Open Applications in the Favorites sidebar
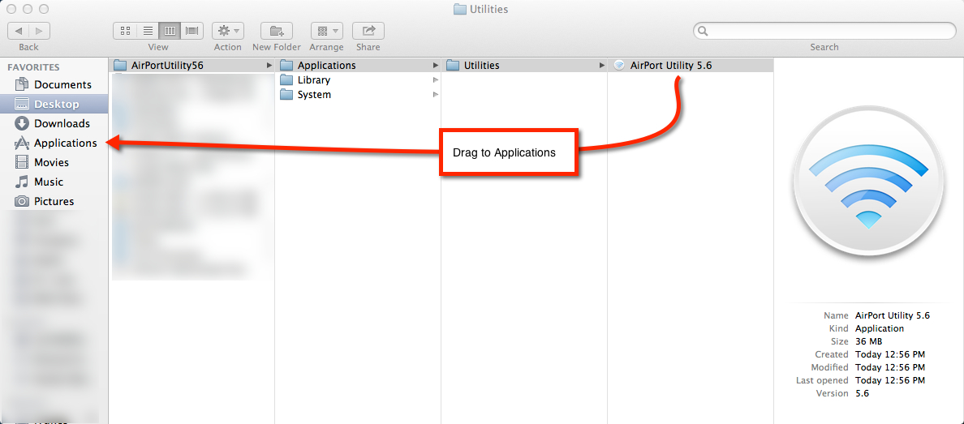The height and width of the screenshot is (424, 964). (54, 143)
